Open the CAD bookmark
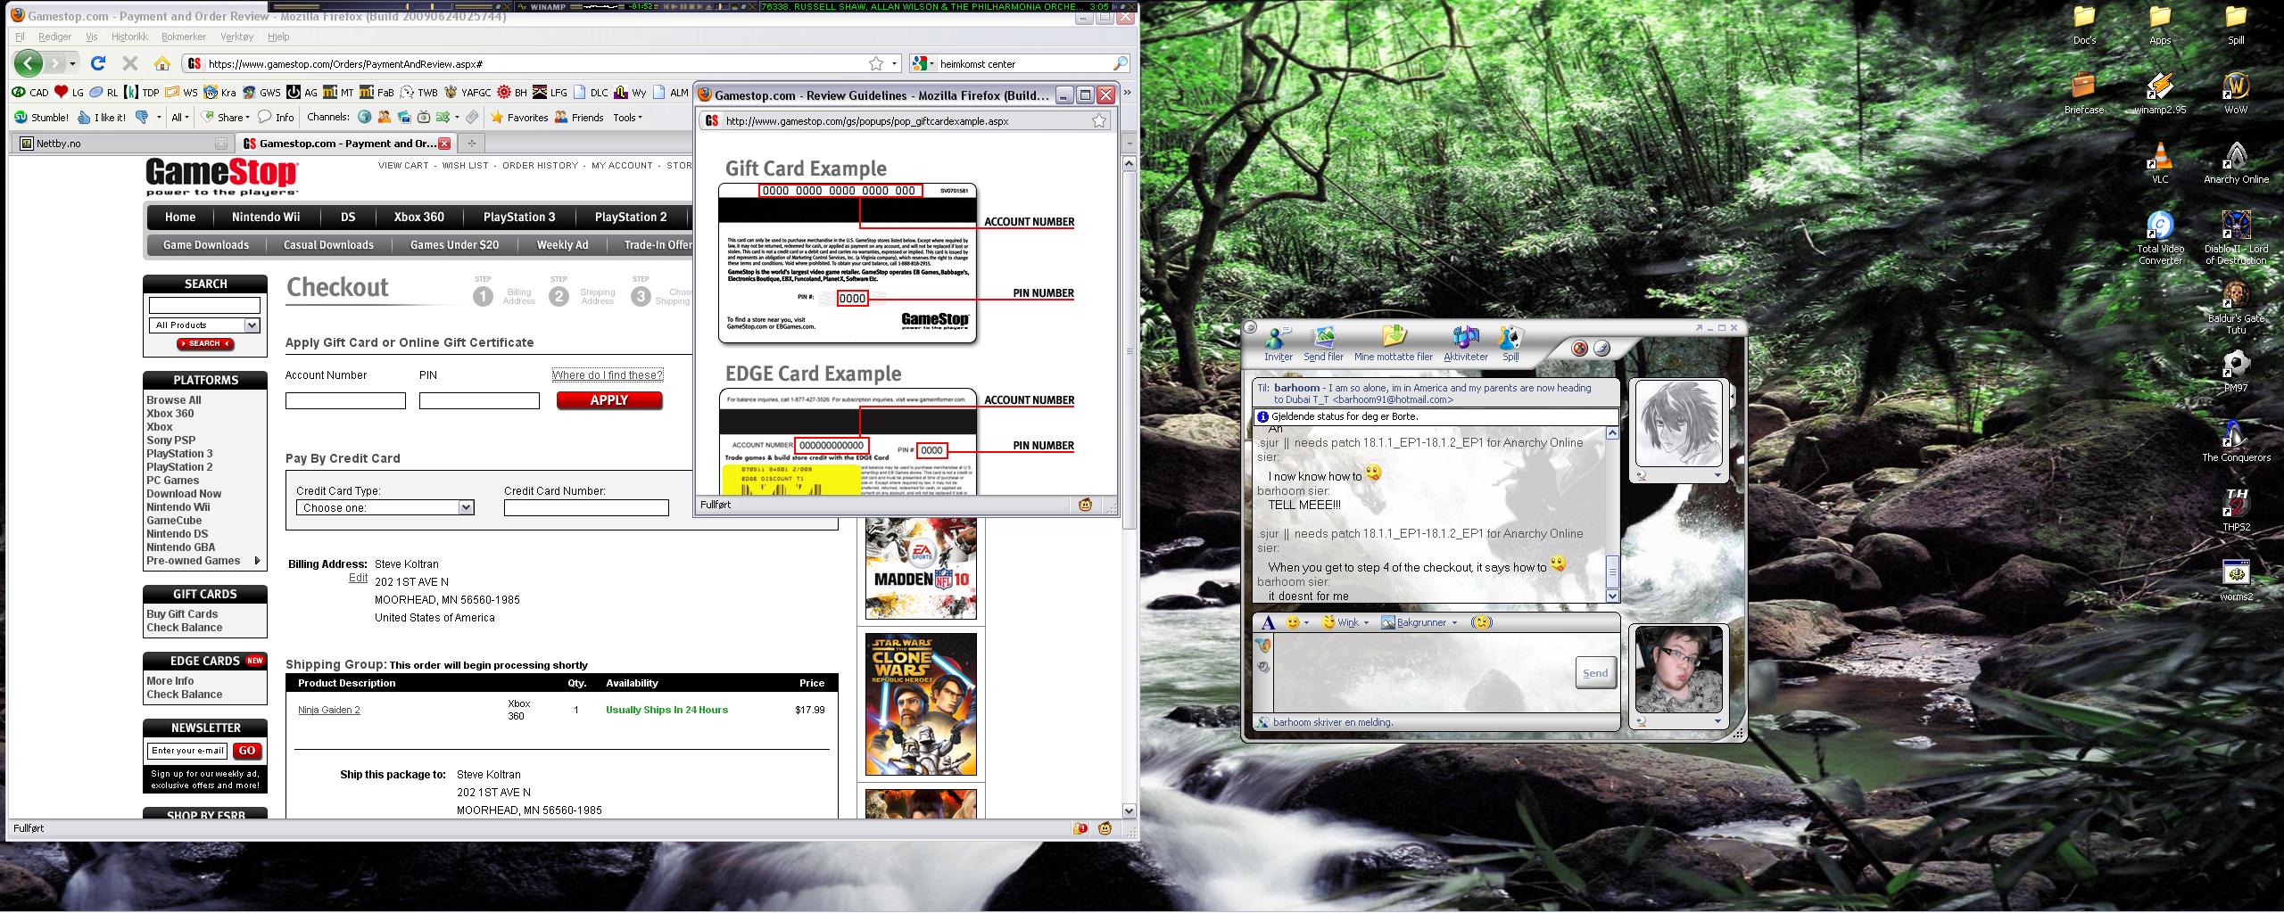 pos(30,92)
